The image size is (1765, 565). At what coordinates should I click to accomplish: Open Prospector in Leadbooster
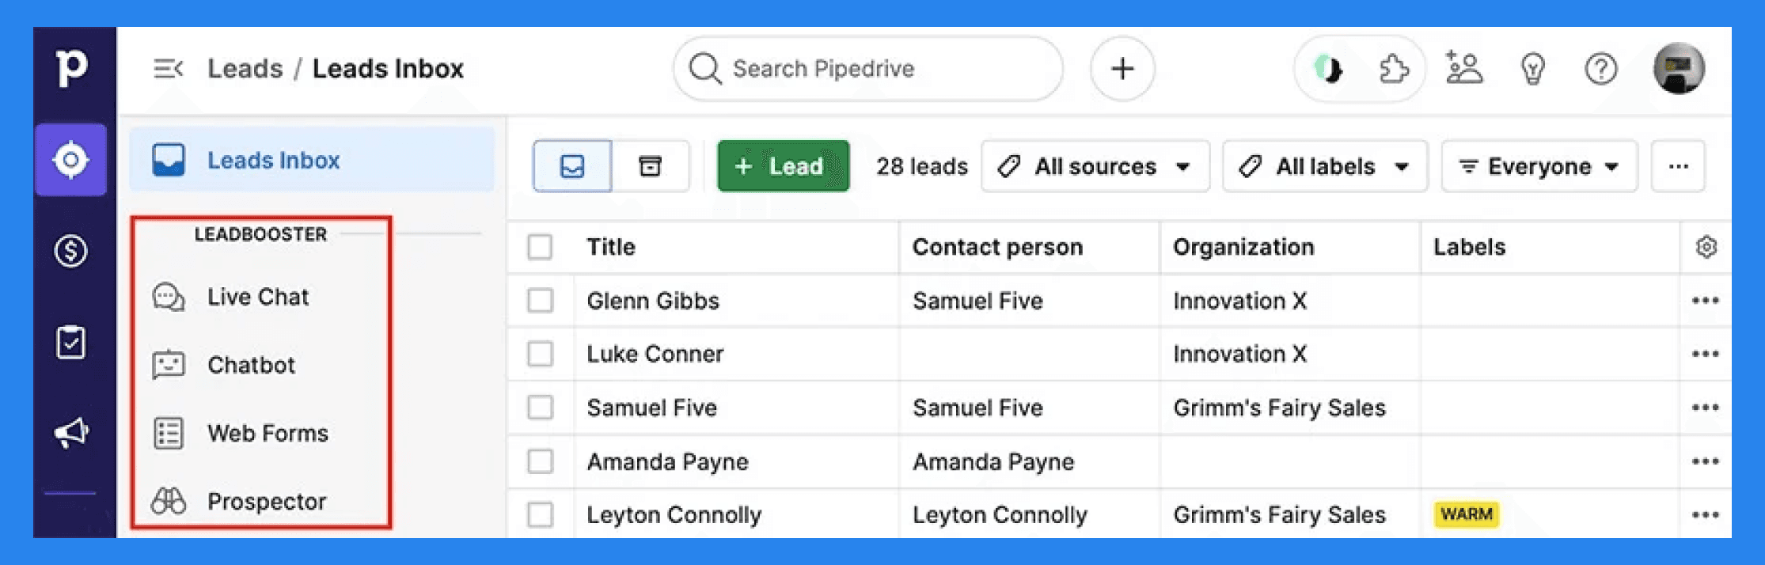267,501
